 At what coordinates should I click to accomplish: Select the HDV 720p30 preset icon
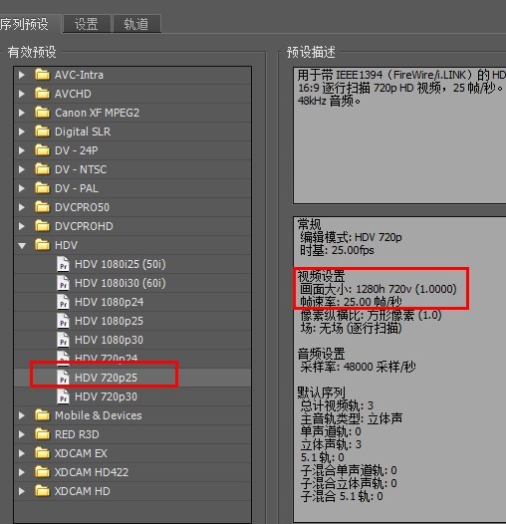(x=63, y=396)
